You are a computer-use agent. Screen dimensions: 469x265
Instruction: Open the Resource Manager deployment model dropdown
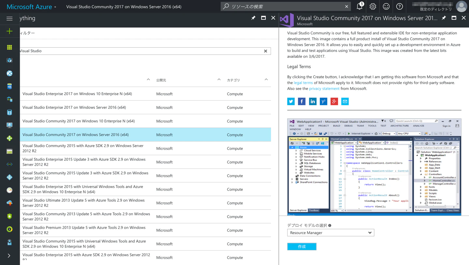(331, 233)
